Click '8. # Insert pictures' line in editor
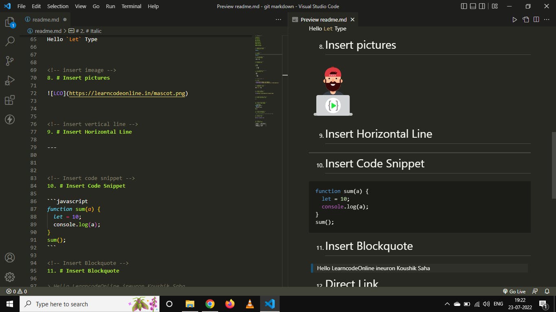The image size is (556, 312). pos(78,78)
